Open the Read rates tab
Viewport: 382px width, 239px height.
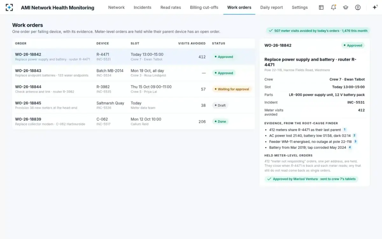pos(171,7)
